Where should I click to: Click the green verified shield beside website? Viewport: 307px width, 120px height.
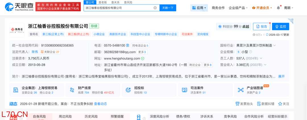pyautogui.click(x=143, y=58)
